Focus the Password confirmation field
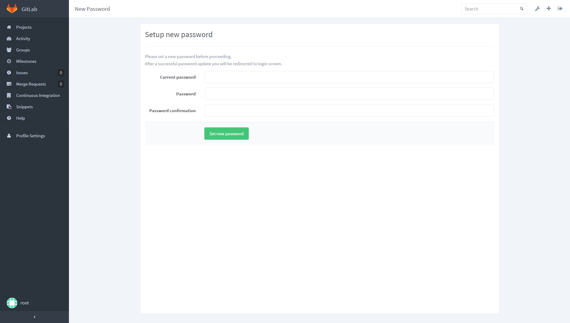This screenshot has height=323, width=570. tap(349, 111)
